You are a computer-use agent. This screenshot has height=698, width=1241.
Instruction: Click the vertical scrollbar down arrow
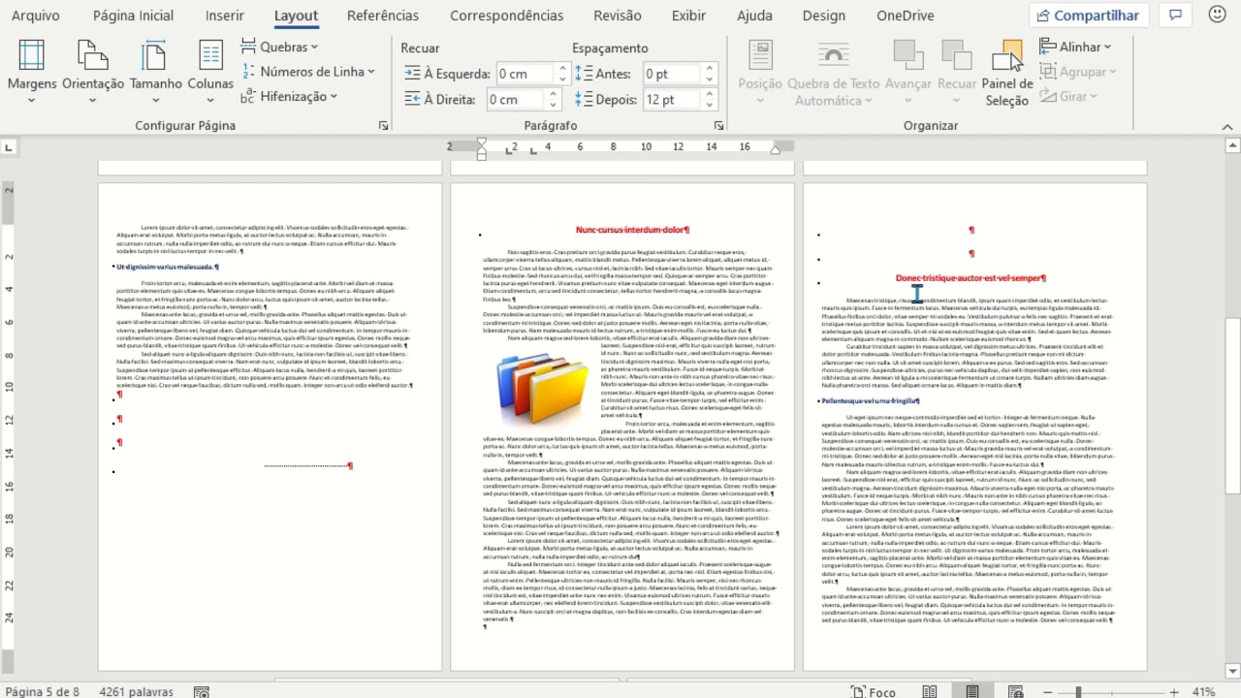tap(1231, 670)
